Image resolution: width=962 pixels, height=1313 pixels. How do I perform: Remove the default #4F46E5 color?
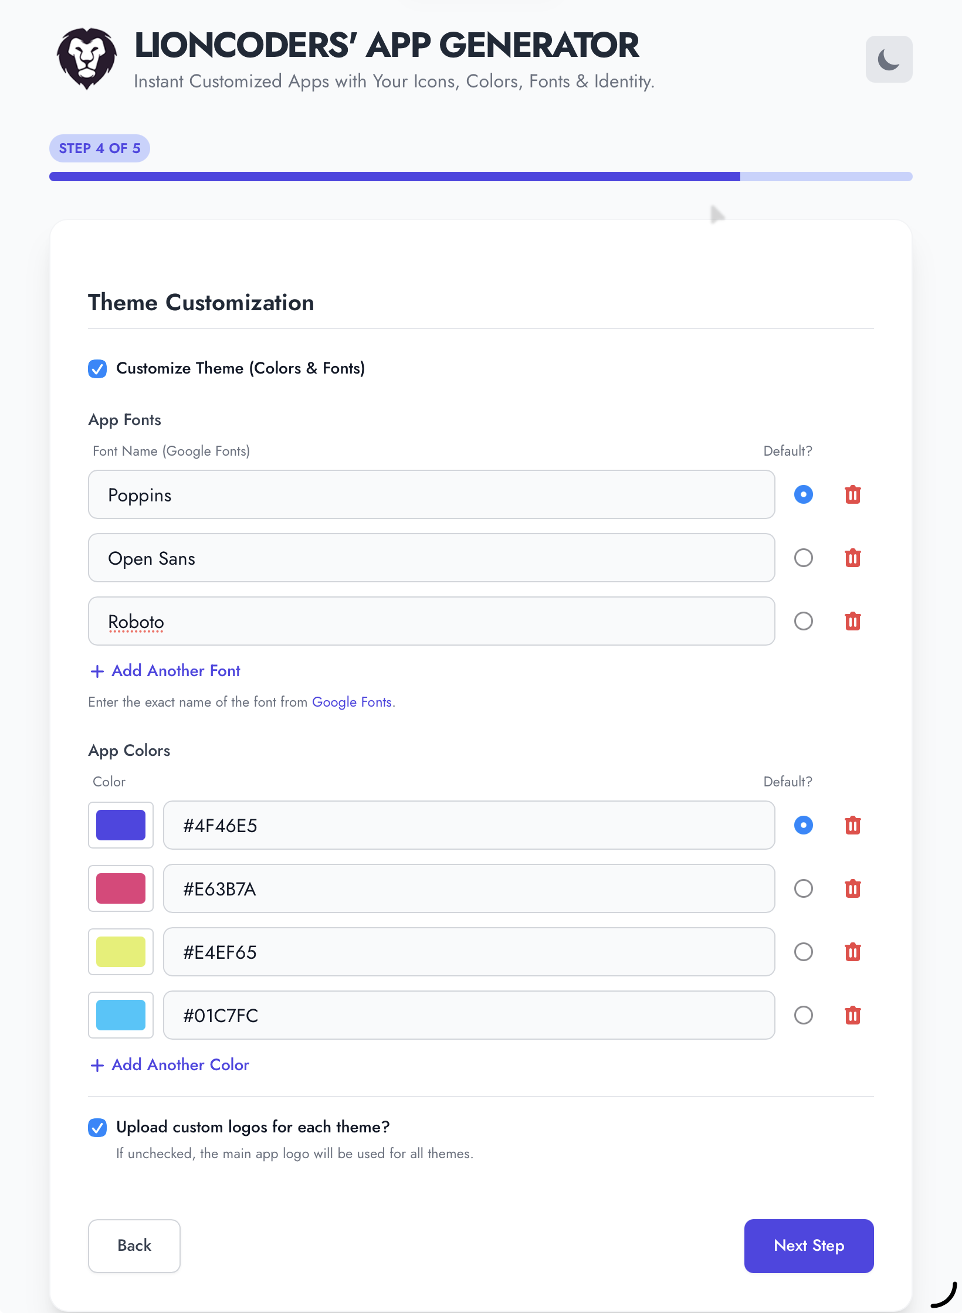coord(853,825)
